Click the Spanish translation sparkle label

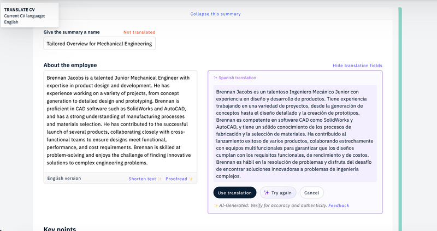tap(235, 78)
